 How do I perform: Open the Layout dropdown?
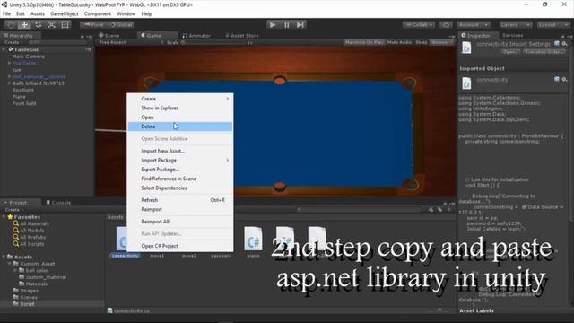(552, 25)
